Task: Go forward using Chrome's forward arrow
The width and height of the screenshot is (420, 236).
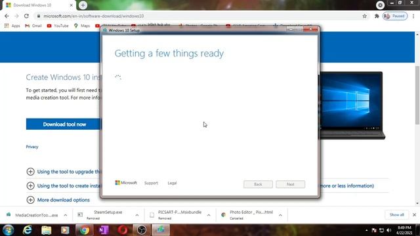Action: tap(16, 16)
